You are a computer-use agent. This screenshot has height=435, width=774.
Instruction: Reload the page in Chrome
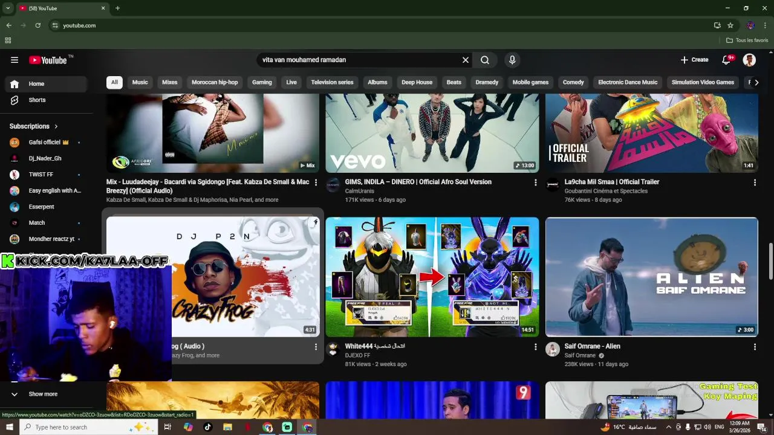pyautogui.click(x=37, y=25)
